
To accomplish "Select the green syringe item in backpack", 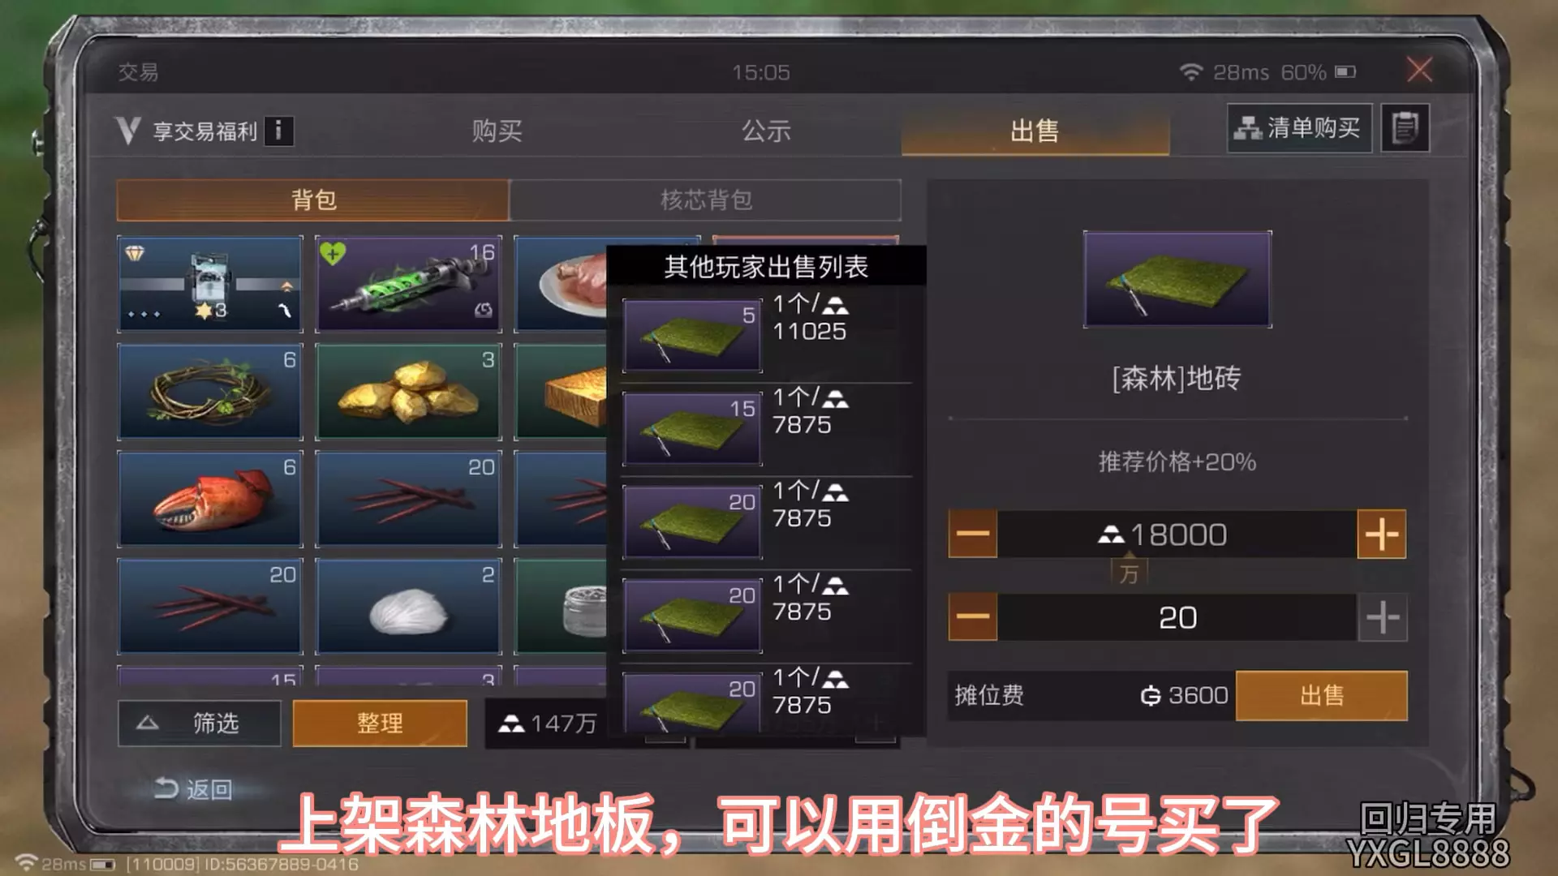I will point(408,284).
